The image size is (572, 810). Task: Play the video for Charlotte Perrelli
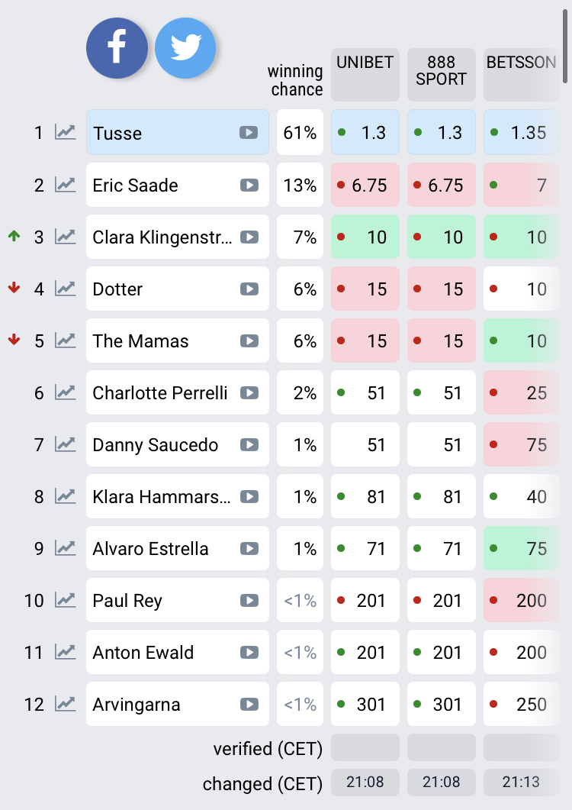point(249,392)
